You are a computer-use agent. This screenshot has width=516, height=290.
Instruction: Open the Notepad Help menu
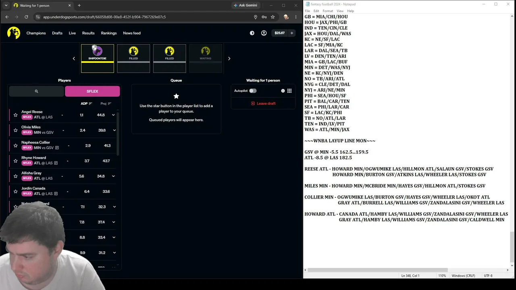pyautogui.click(x=351, y=11)
